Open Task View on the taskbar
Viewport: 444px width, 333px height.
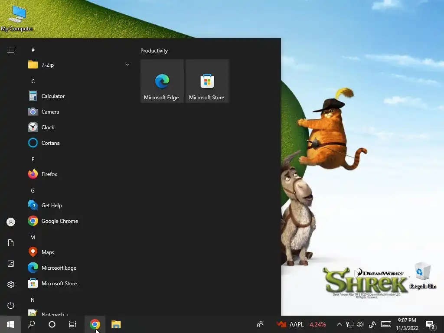tap(73, 324)
